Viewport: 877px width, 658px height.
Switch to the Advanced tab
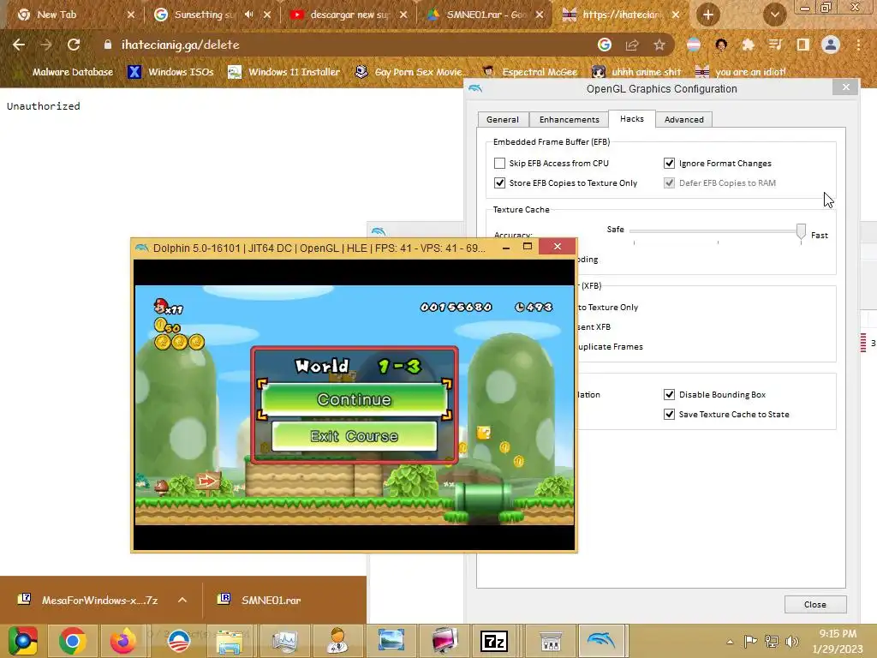(x=683, y=119)
